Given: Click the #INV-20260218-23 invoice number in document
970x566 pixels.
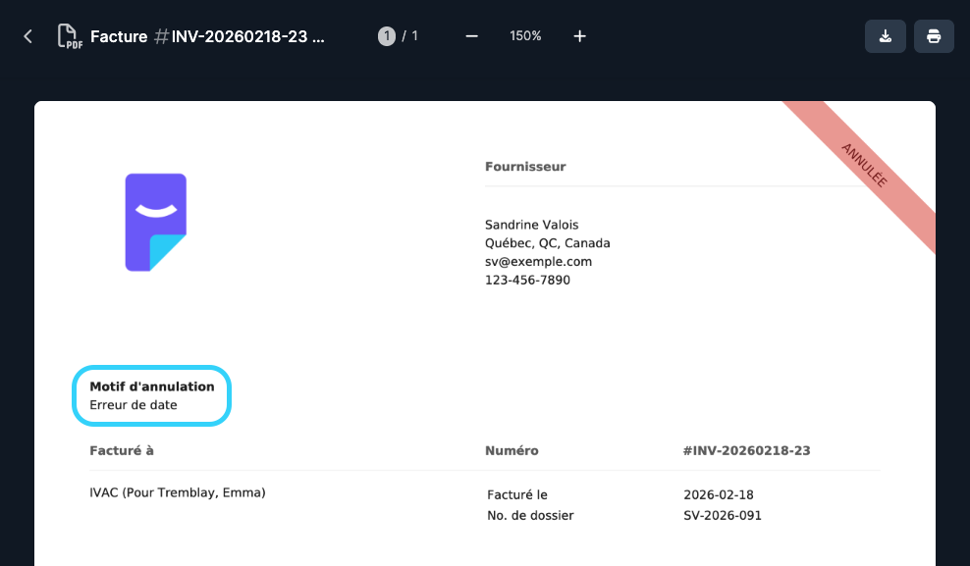Looking at the screenshot, I should 746,451.
